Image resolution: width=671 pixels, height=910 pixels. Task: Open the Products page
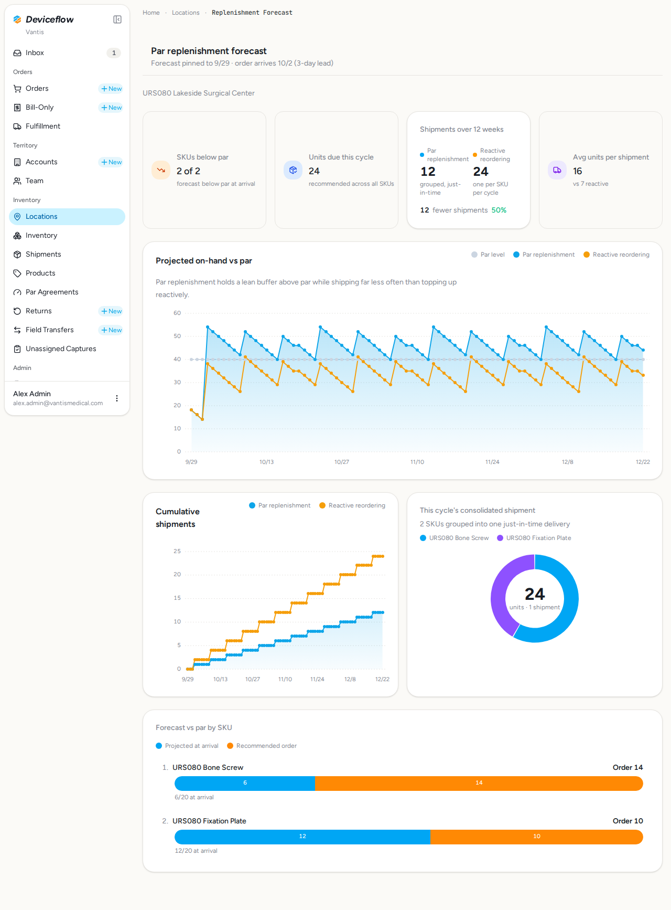tap(67, 273)
